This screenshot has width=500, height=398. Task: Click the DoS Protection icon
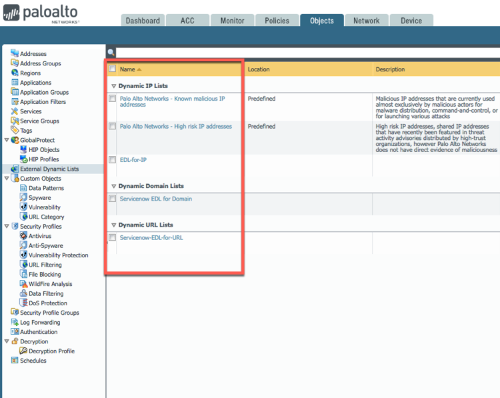(x=23, y=302)
